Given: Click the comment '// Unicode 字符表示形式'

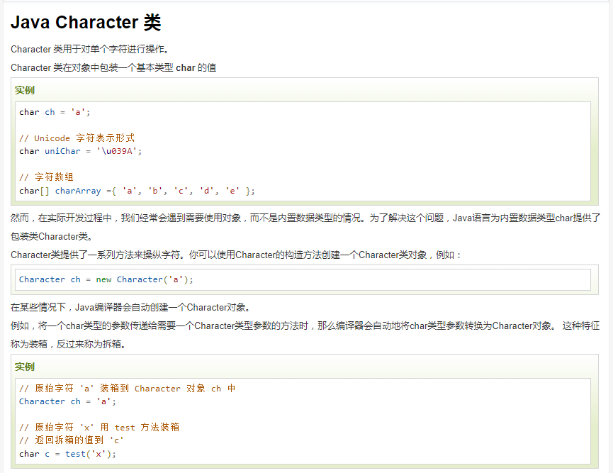Looking at the screenshot, I should click(x=77, y=138).
